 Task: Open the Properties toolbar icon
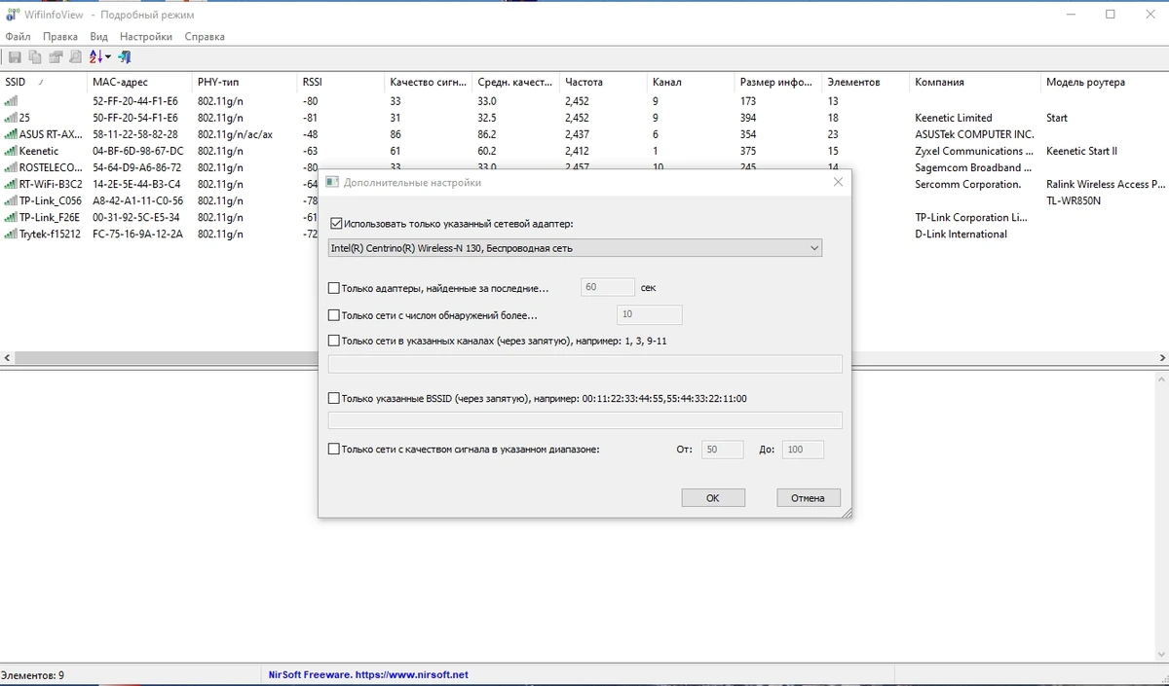[x=56, y=57]
